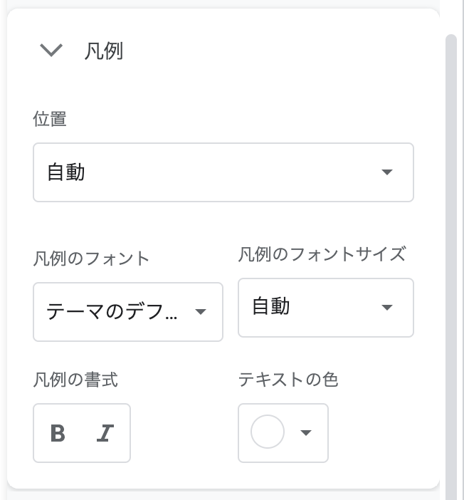Click the 凡例の書式 label
The height and width of the screenshot is (500, 464).
click(75, 380)
